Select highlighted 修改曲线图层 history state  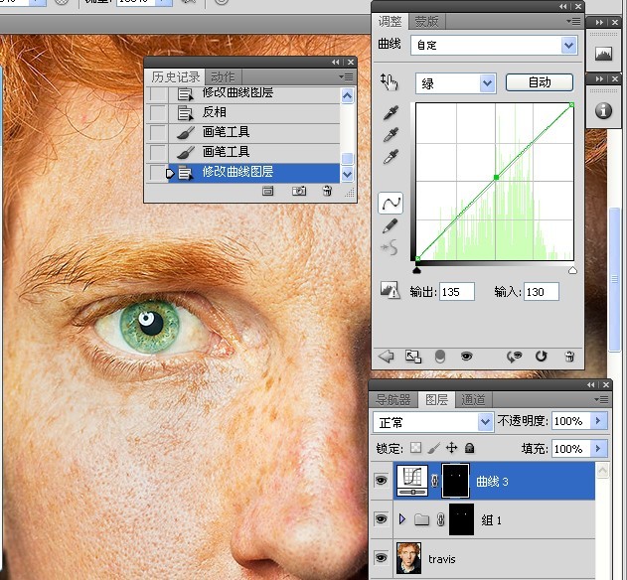point(243,173)
